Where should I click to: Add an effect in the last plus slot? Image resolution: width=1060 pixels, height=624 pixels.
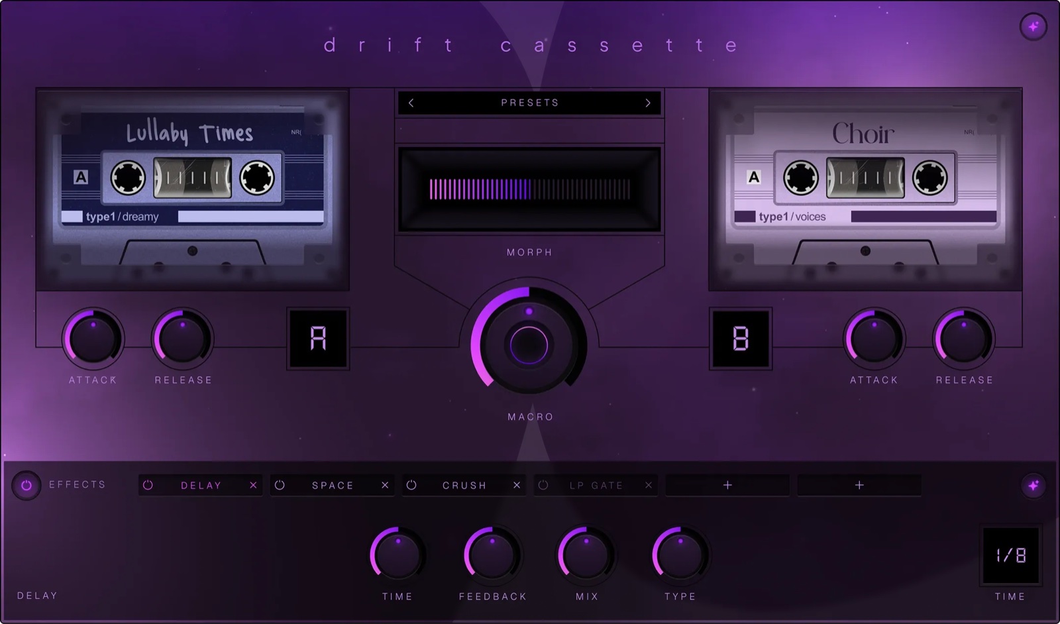point(859,486)
